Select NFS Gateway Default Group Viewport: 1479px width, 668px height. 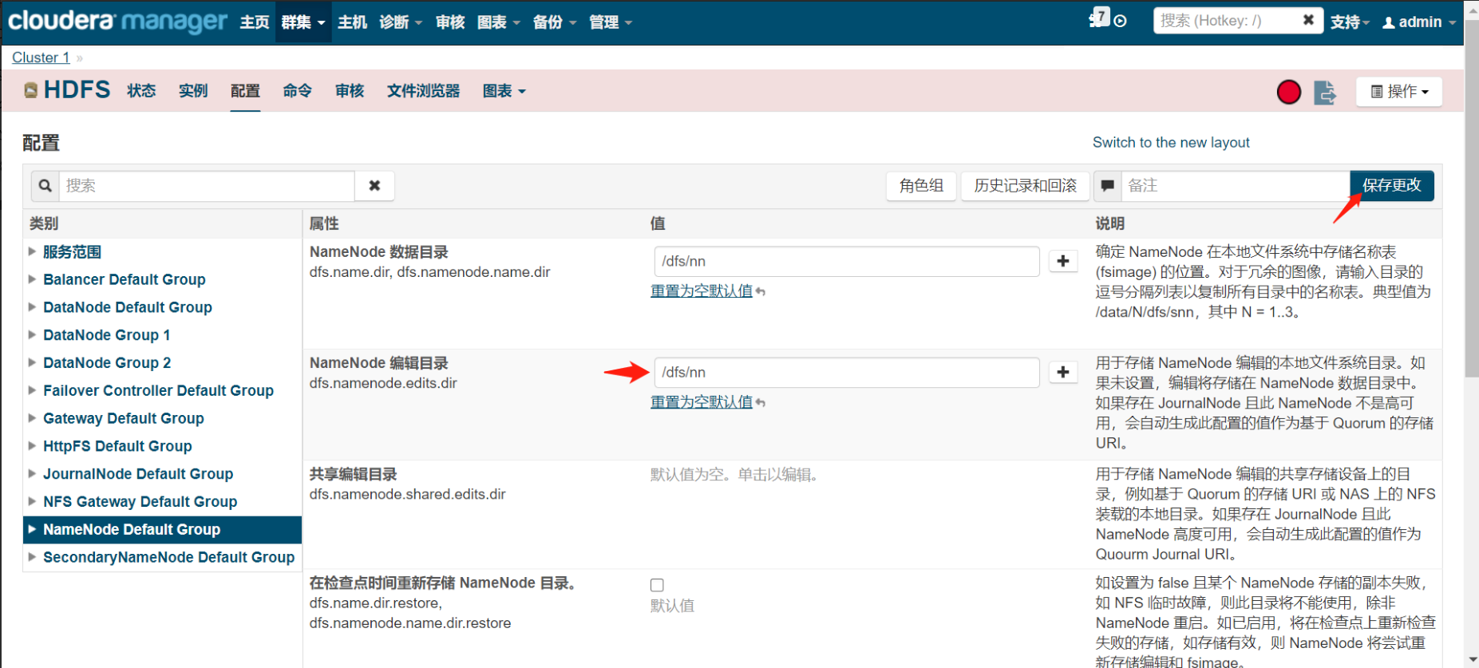140,501
